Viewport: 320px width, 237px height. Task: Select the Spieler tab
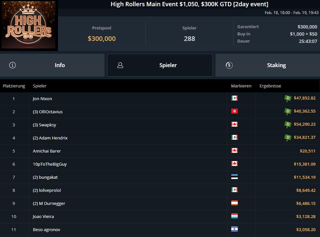(160, 65)
